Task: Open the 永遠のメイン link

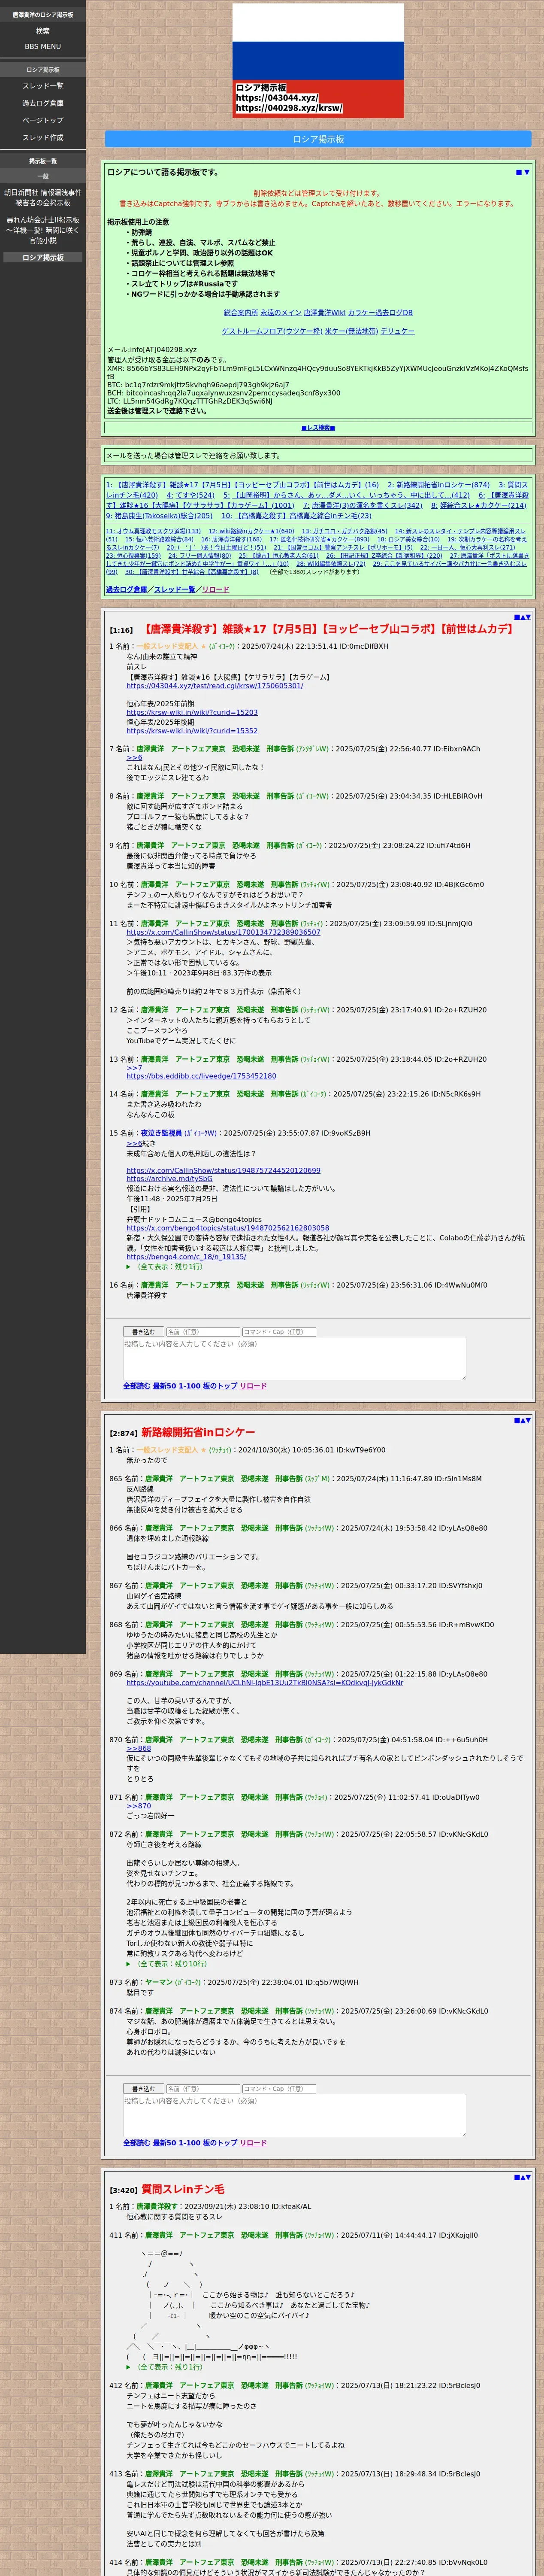Action: point(281,313)
